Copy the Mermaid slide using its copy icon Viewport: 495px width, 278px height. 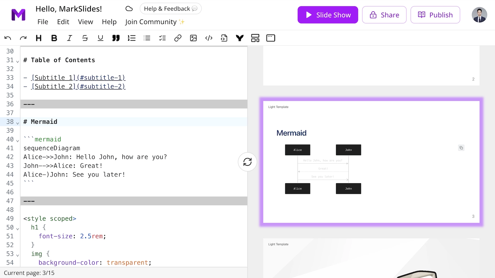pos(461,147)
